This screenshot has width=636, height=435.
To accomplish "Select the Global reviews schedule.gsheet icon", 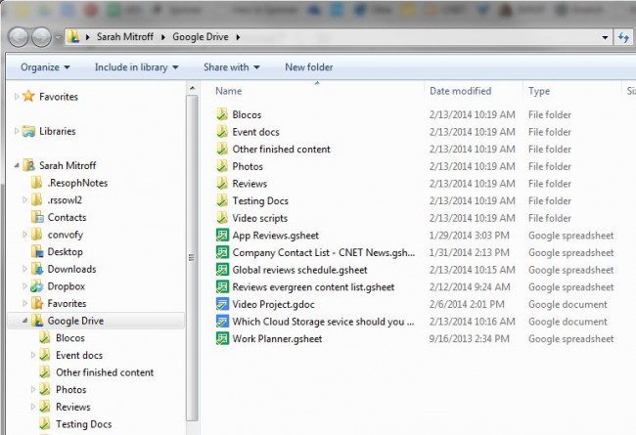I will [222, 270].
